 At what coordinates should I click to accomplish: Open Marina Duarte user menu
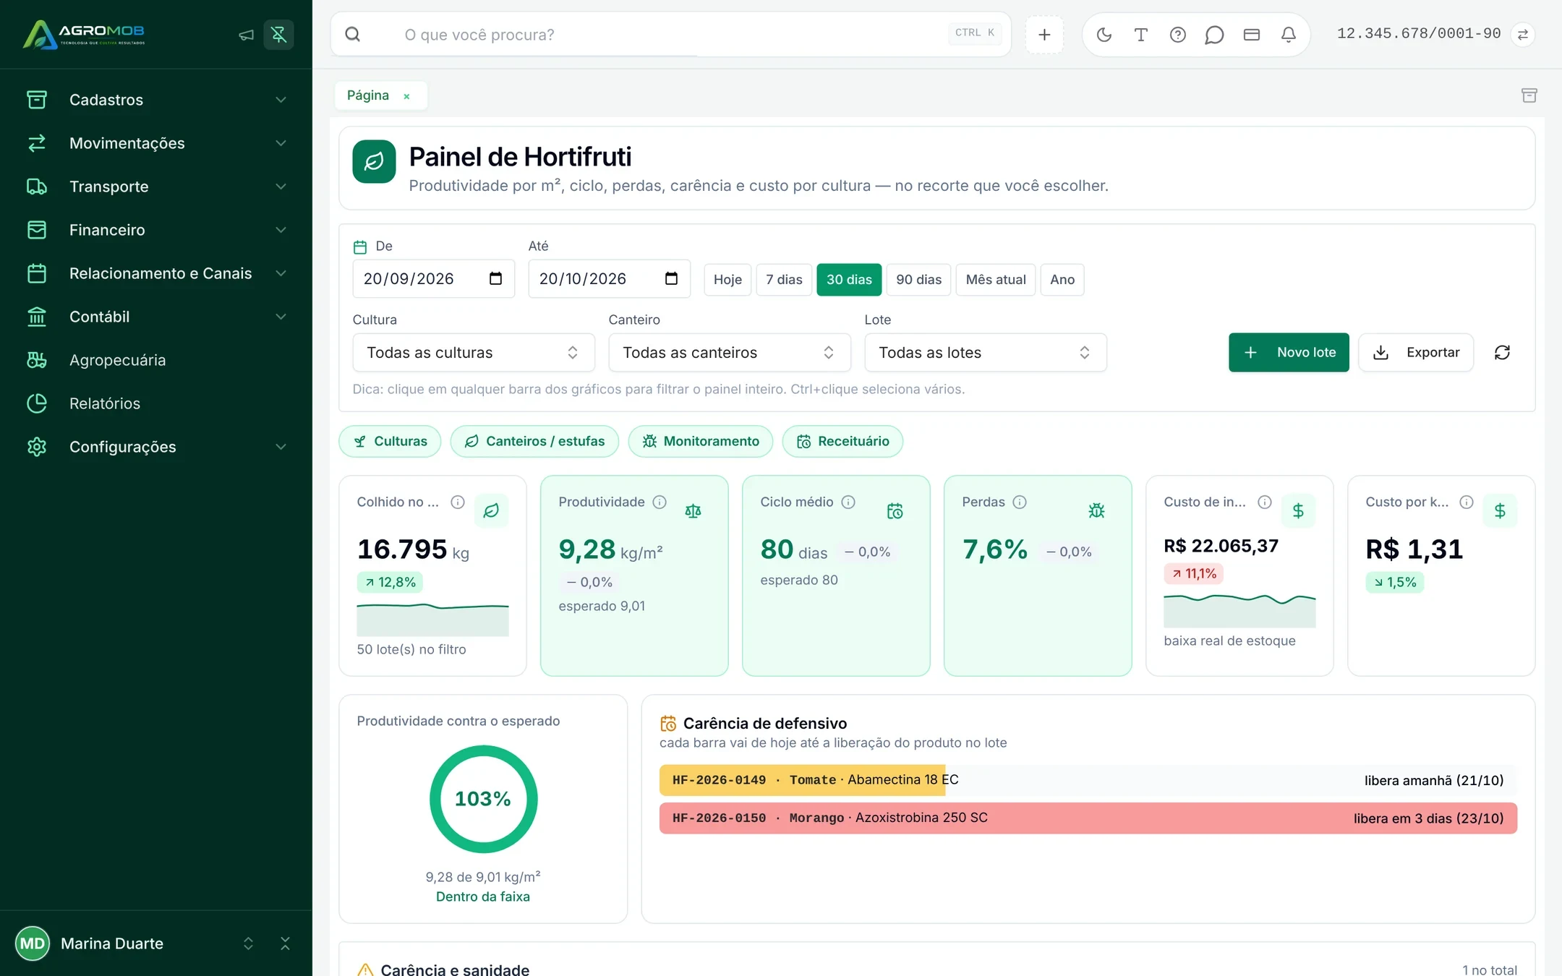pos(135,943)
